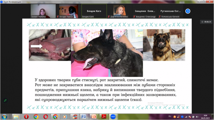Show next participants with blue arrow

[188, 11]
